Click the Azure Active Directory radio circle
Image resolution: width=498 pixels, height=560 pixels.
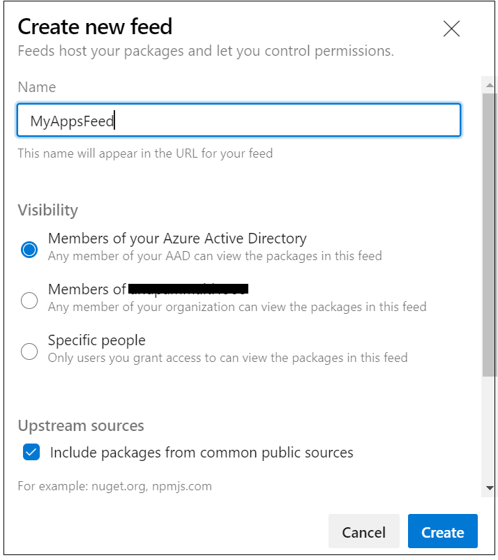tap(29, 248)
